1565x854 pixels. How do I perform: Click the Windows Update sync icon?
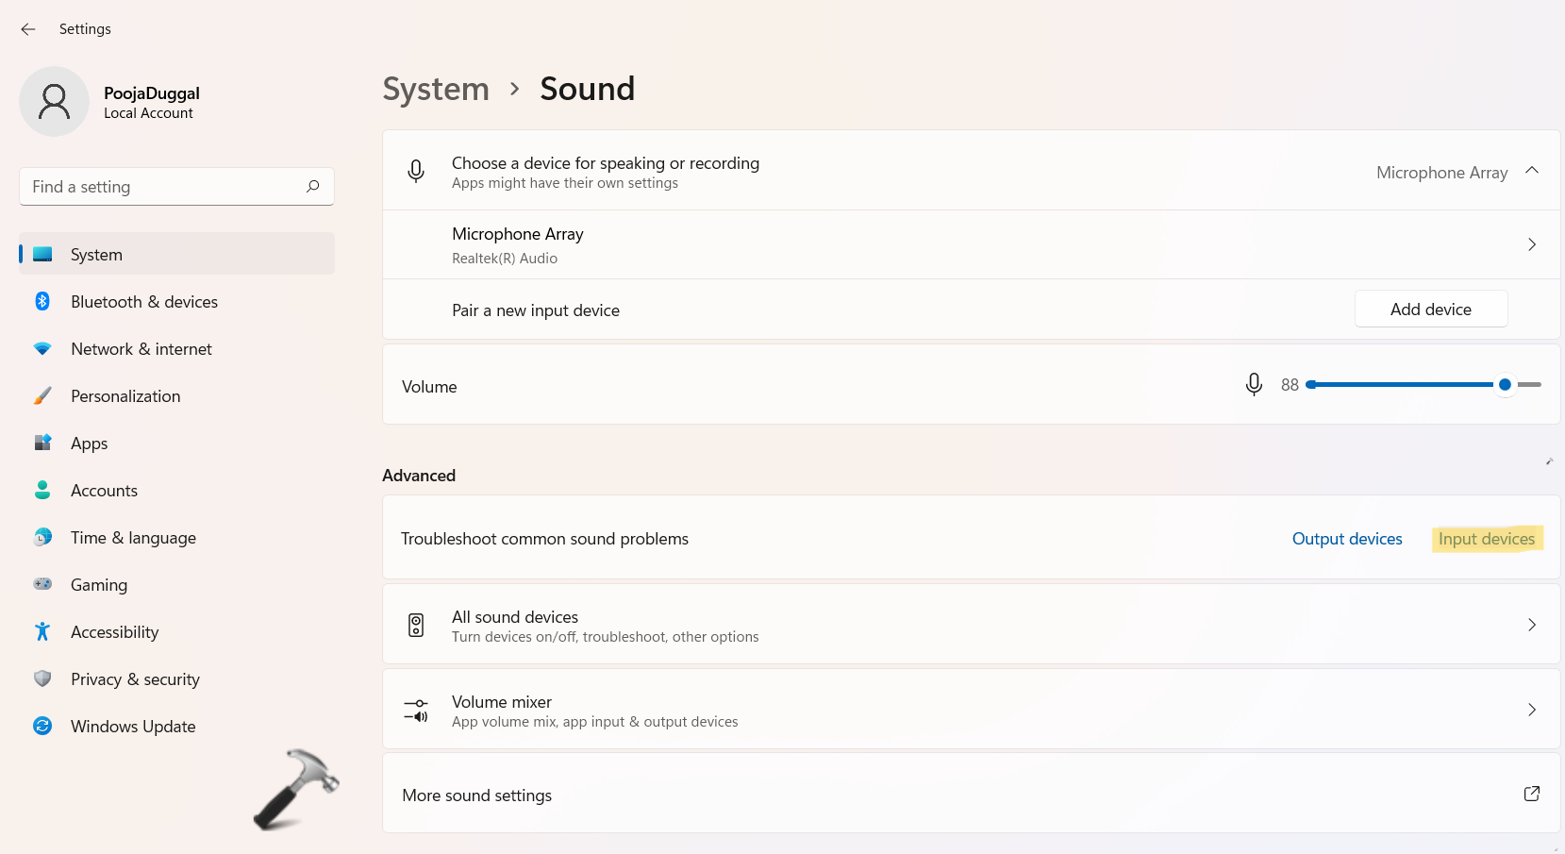[x=42, y=726]
